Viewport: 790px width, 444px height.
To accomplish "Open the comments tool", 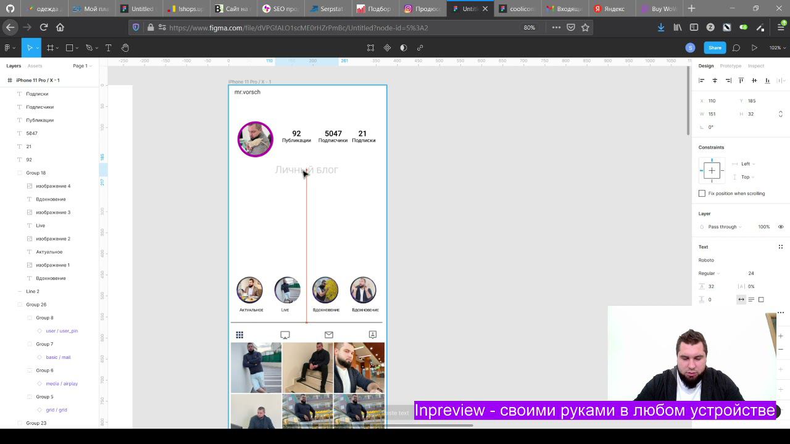I will [736, 47].
